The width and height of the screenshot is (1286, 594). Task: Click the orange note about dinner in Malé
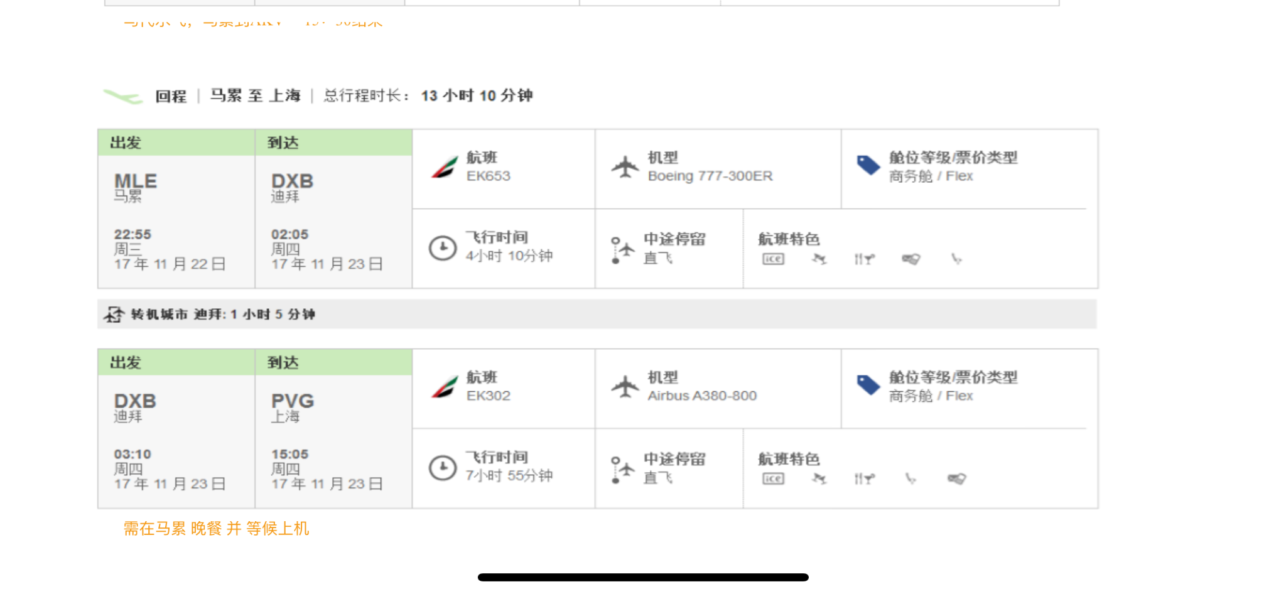(x=216, y=529)
